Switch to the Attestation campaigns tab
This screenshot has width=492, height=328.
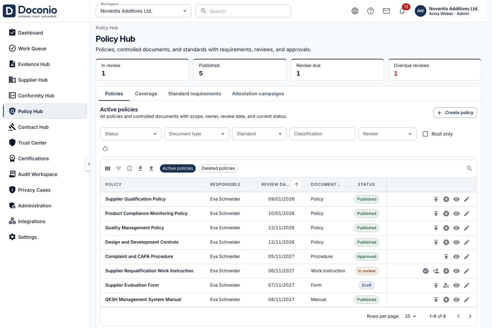click(x=258, y=94)
